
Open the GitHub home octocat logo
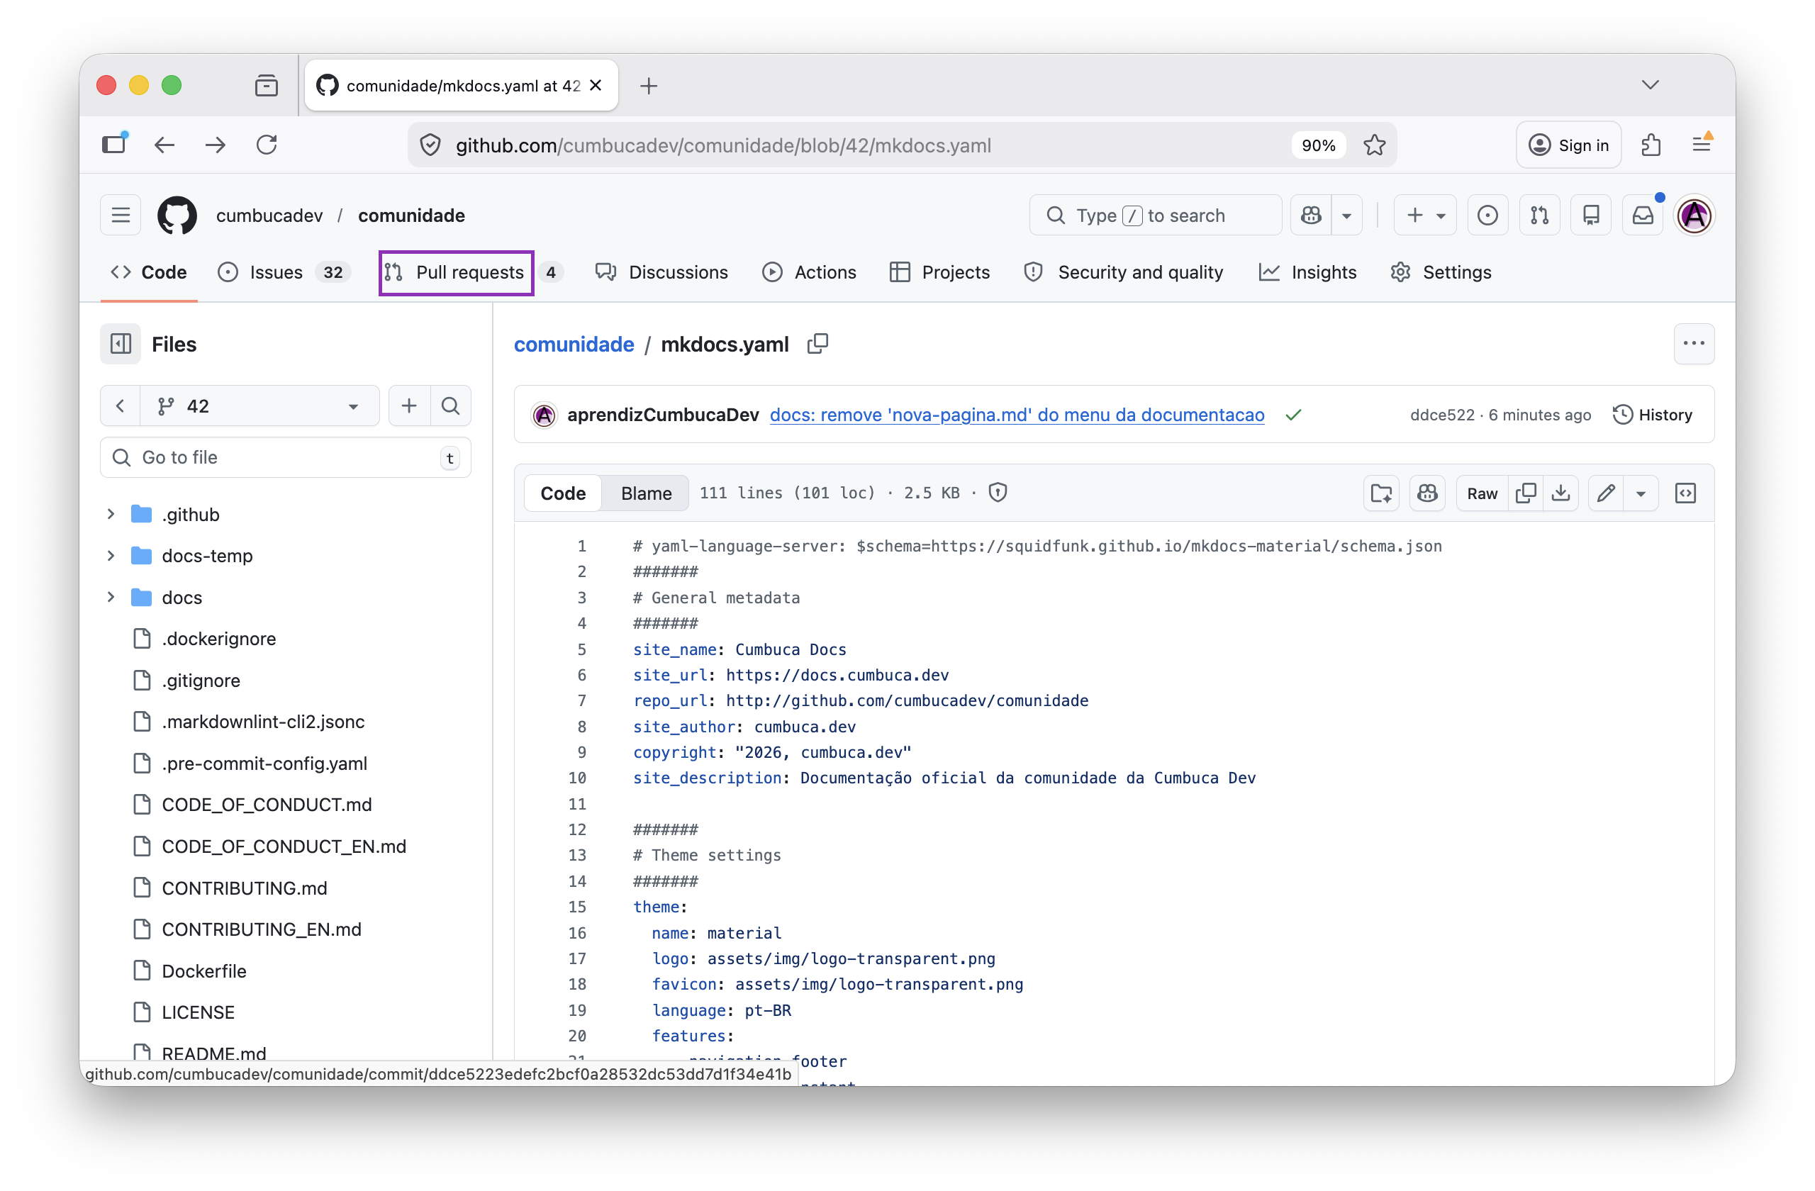[x=177, y=216]
